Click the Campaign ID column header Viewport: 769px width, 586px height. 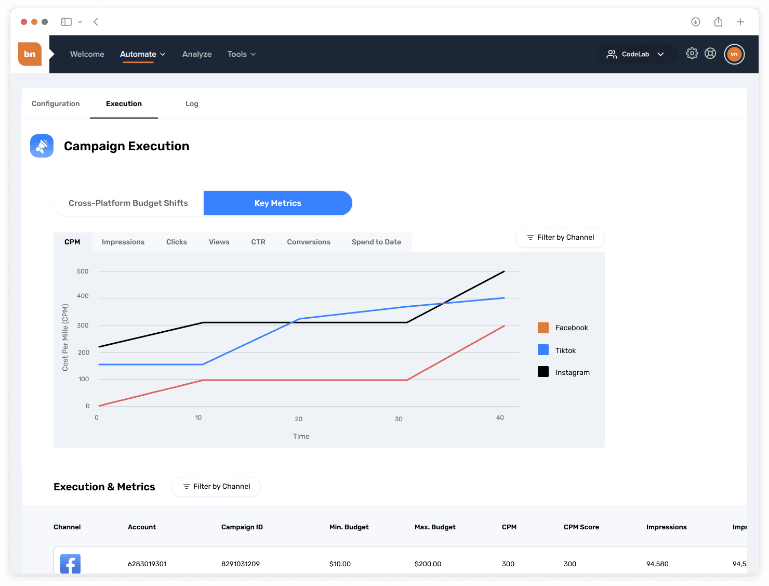click(x=242, y=527)
